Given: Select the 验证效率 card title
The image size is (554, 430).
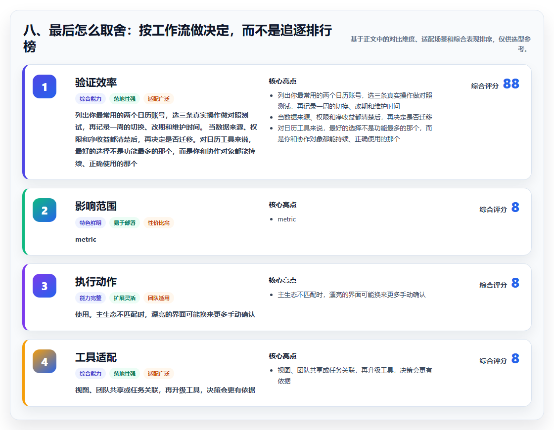Looking at the screenshot, I should pos(96,83).
